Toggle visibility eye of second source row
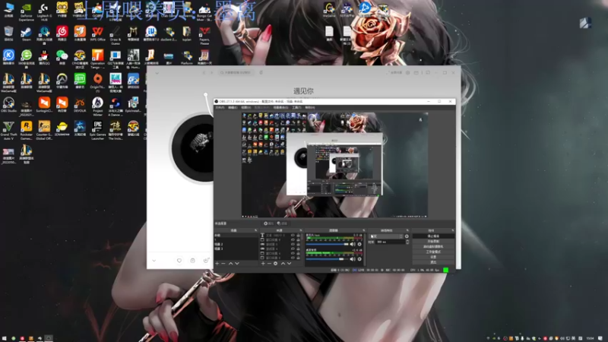 point(293,240)
